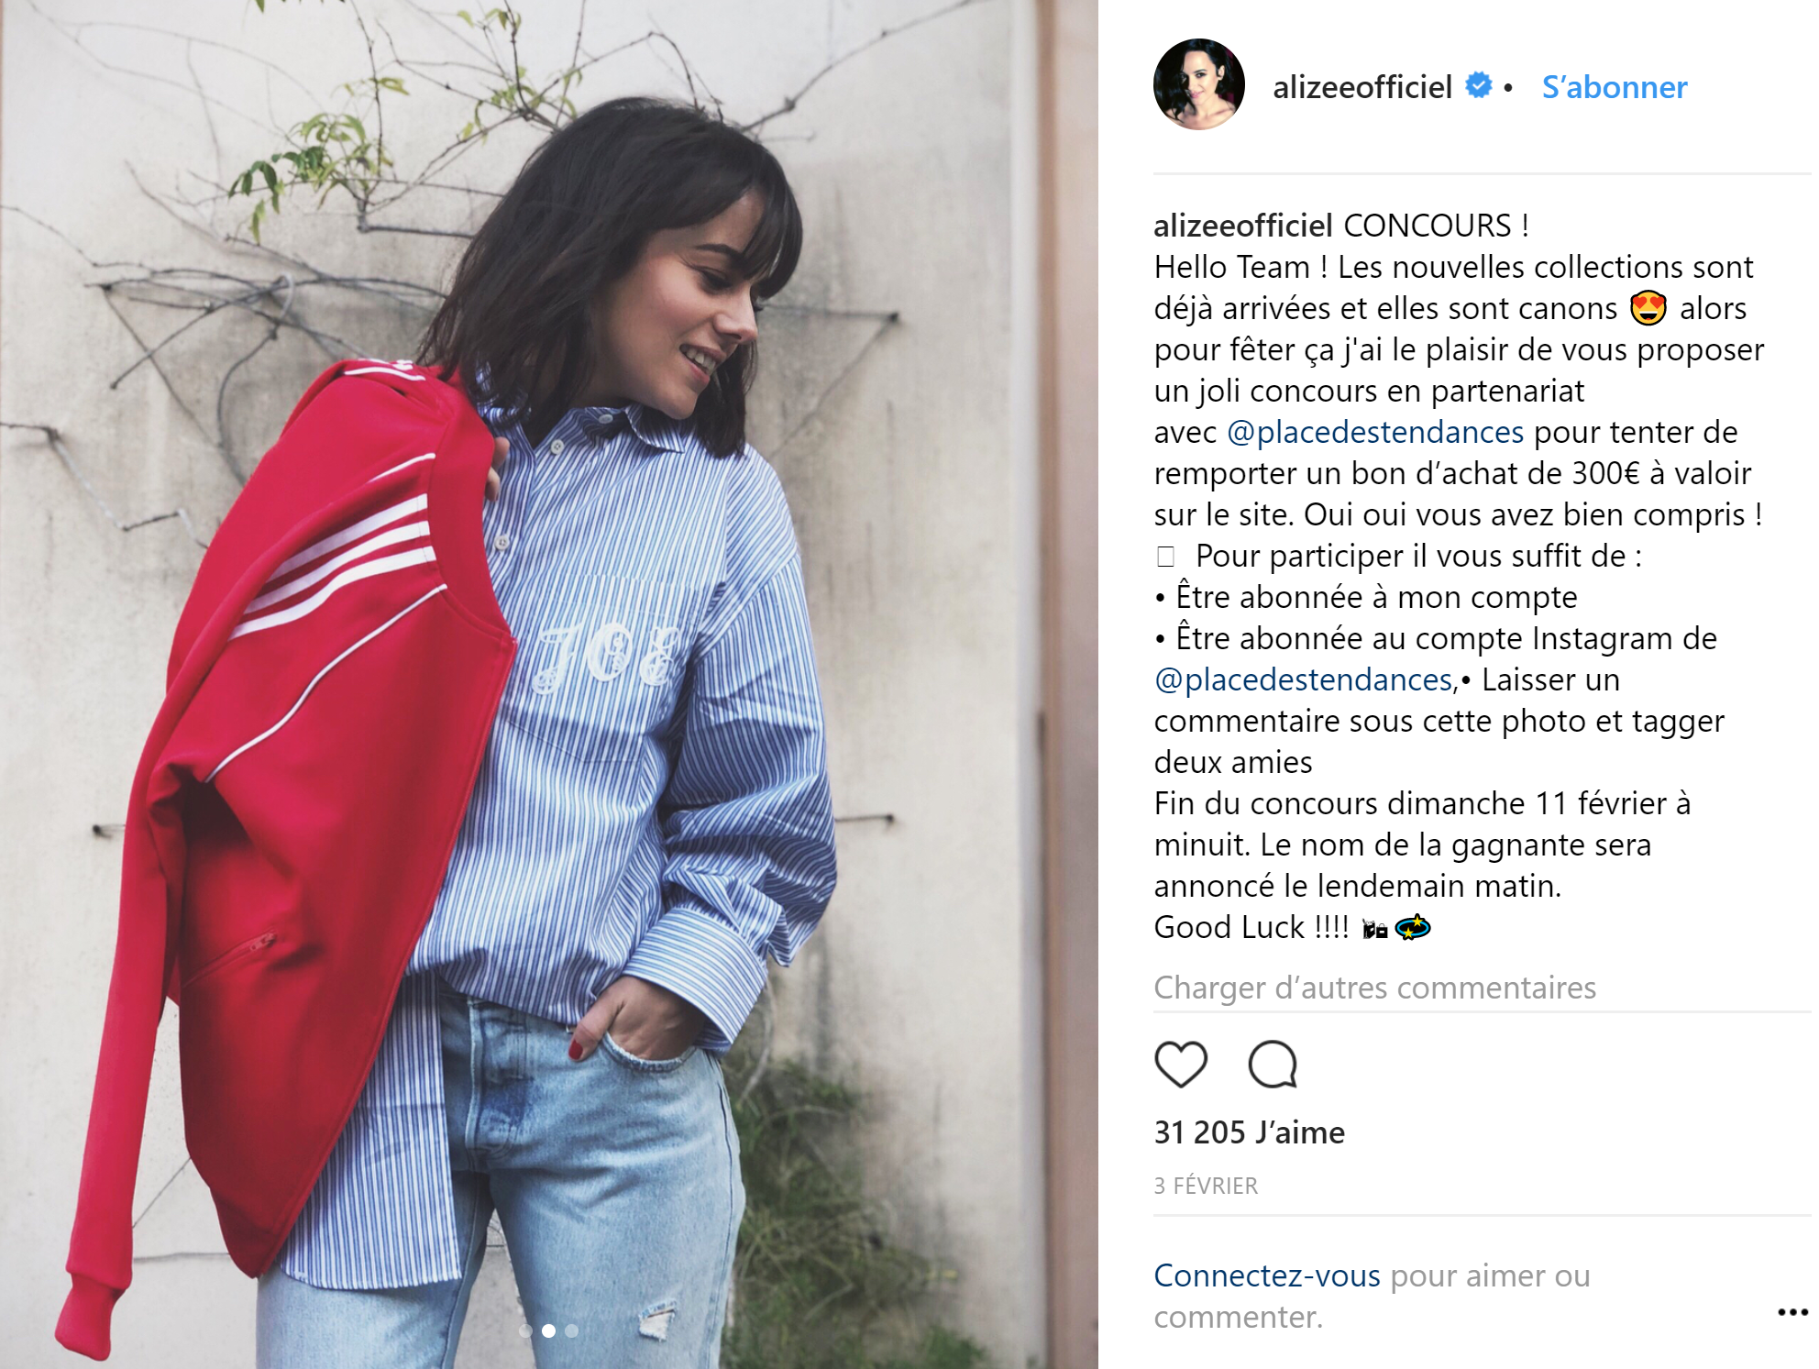Open the three-dot more options menu

click(x=1792, y=1312)
